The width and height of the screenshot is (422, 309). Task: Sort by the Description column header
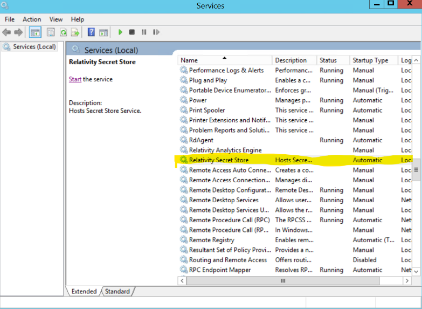click(x=294, y=60)
